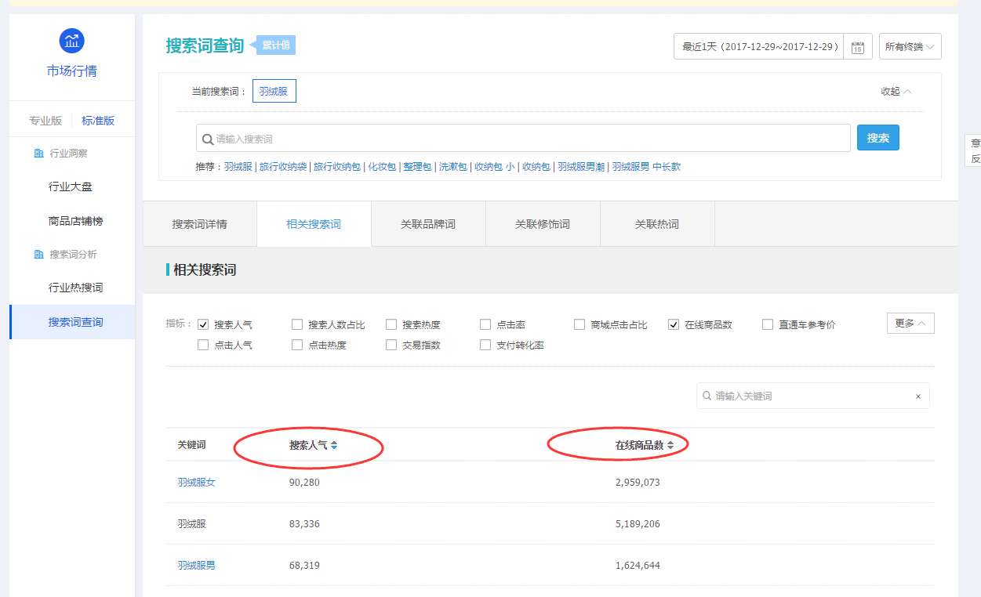Collapse the panel with 收起

click(x=896, y=92)
